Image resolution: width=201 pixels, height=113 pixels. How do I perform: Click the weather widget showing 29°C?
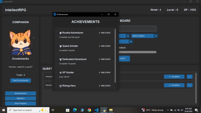point(152,110)
